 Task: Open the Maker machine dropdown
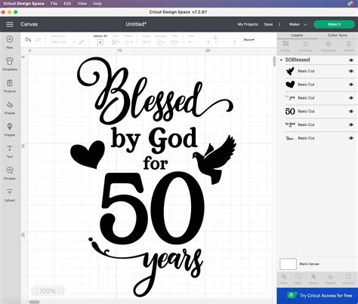point(298,24)
